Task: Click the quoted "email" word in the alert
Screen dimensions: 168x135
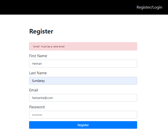Action: coord(37,47)
